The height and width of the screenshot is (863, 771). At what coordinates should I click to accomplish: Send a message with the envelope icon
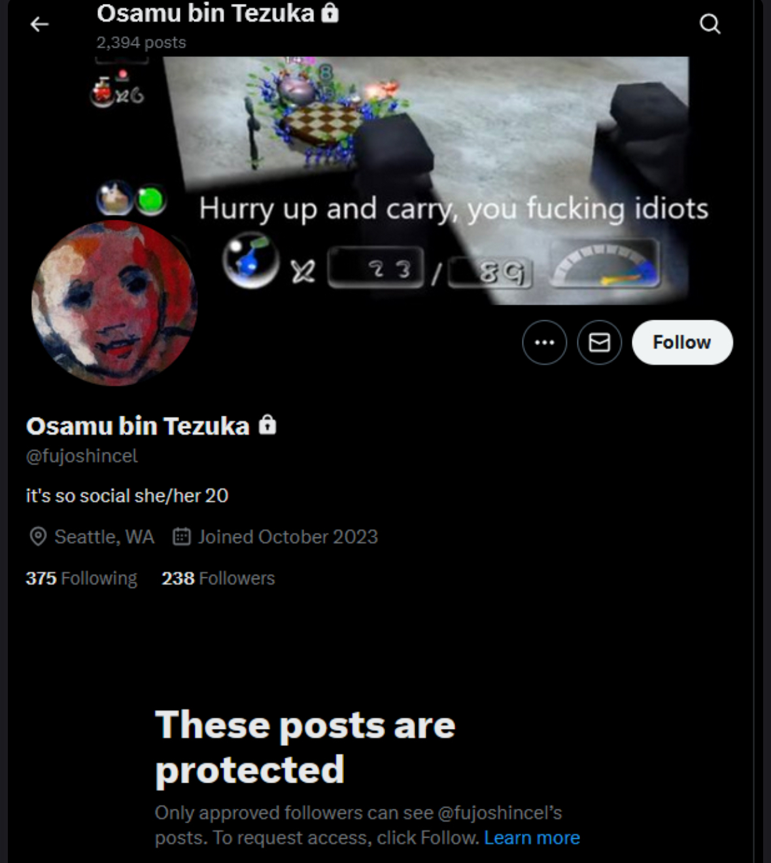click(x=599, y=342)
